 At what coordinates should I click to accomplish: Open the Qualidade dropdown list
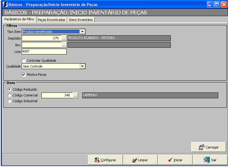point(82,66)
